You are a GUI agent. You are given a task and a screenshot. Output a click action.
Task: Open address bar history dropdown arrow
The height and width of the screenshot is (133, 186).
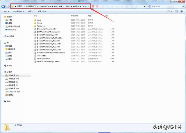point(144,6)
